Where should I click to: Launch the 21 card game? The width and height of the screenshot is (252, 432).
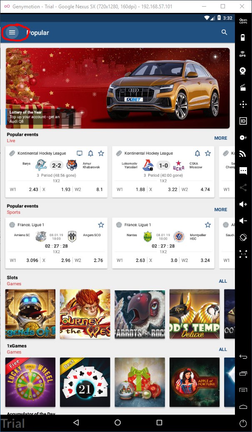(85, 382)
